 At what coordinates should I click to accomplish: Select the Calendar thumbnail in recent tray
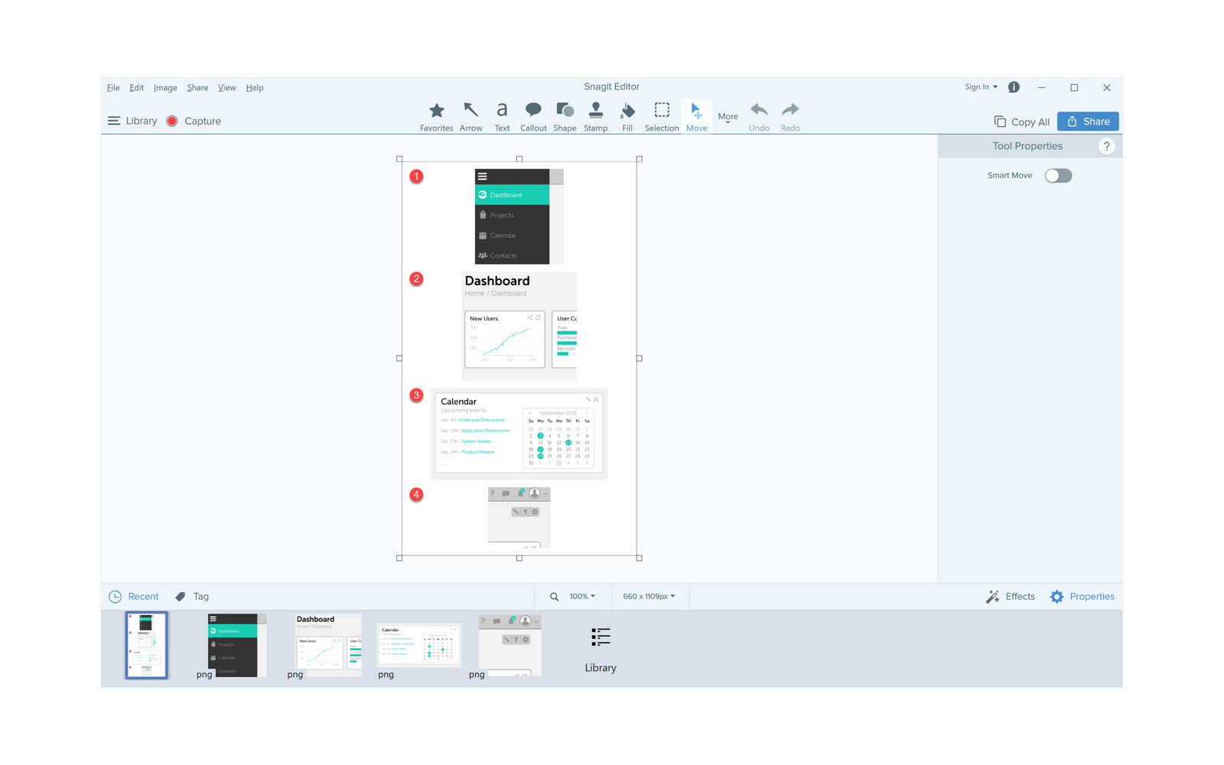[419, 644]
